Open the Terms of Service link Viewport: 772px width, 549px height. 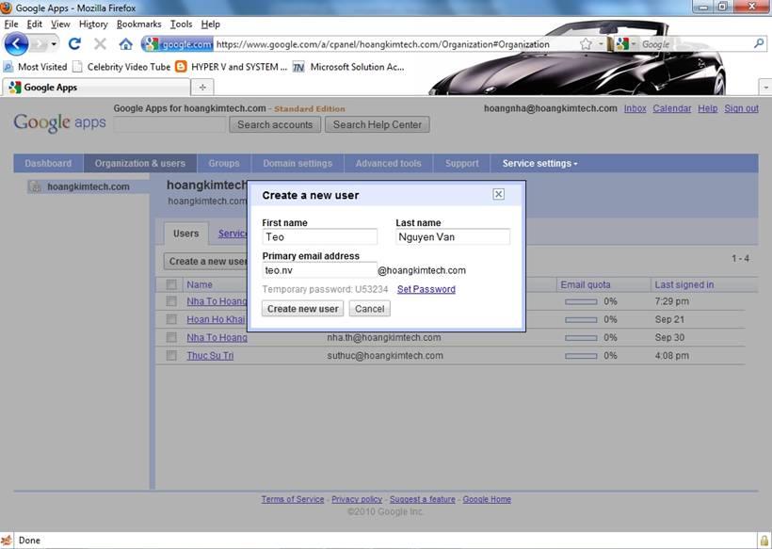(293, 499)
